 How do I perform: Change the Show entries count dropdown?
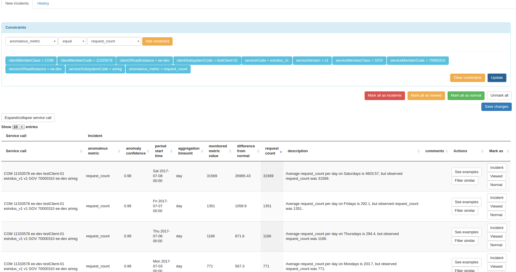pos(18,127)
